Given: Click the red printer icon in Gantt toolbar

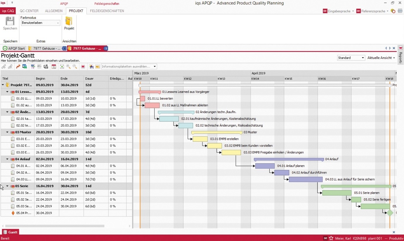Looking at the screenshot, I should tap(83, 67).
